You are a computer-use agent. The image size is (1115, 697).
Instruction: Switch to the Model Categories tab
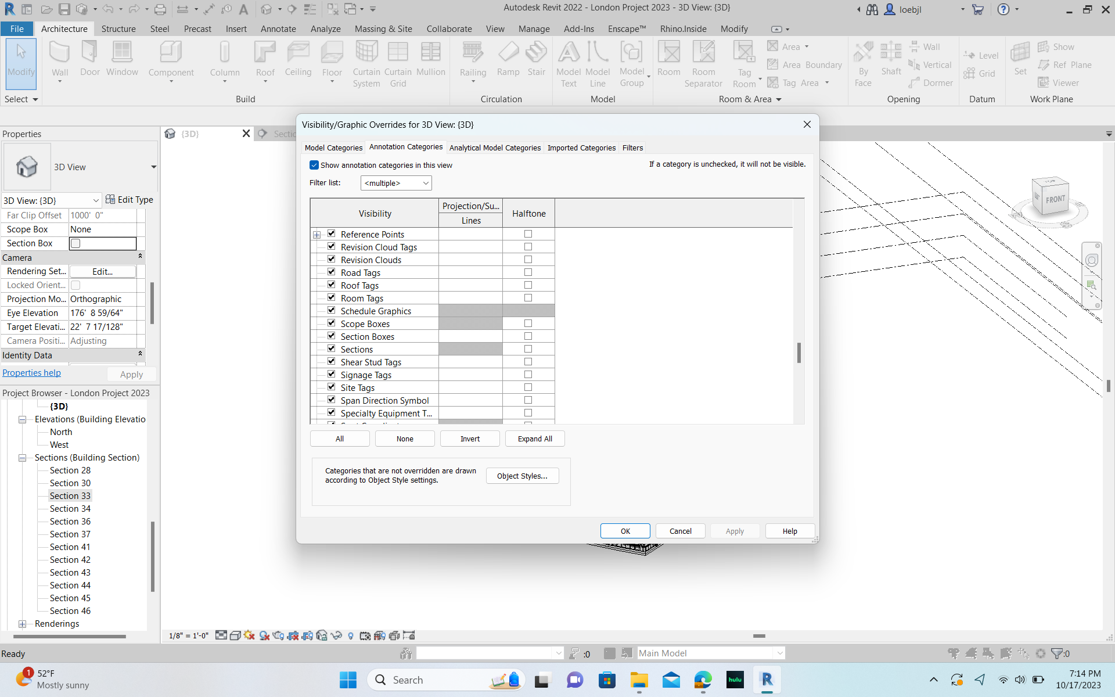333,148
